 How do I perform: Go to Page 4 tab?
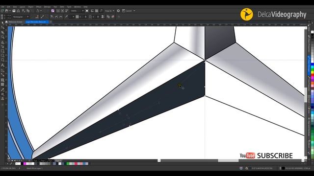[x=58, y=160]
